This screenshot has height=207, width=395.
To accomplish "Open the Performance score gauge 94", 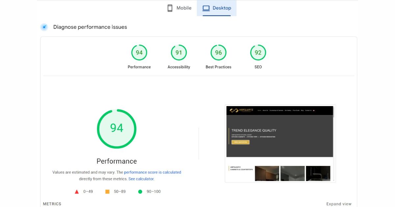I will coord(139,53).
